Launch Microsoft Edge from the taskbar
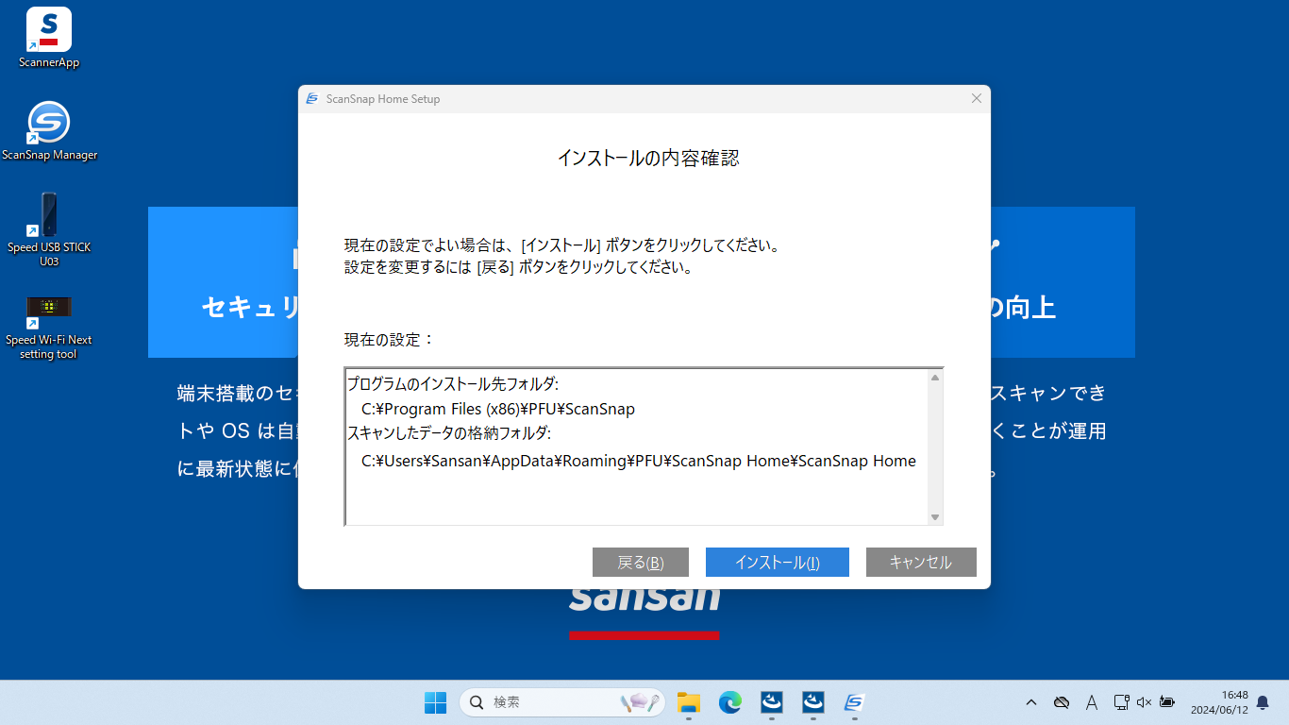1289x725 pixels. [x=730, y=702]
